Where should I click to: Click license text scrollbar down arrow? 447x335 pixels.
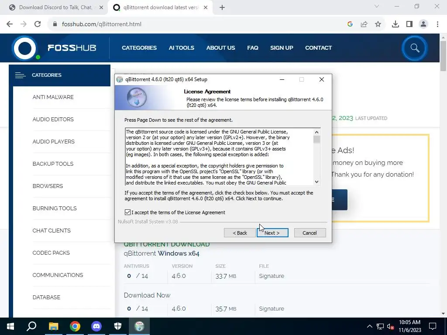pyautogui.click(x=316, y=182)
